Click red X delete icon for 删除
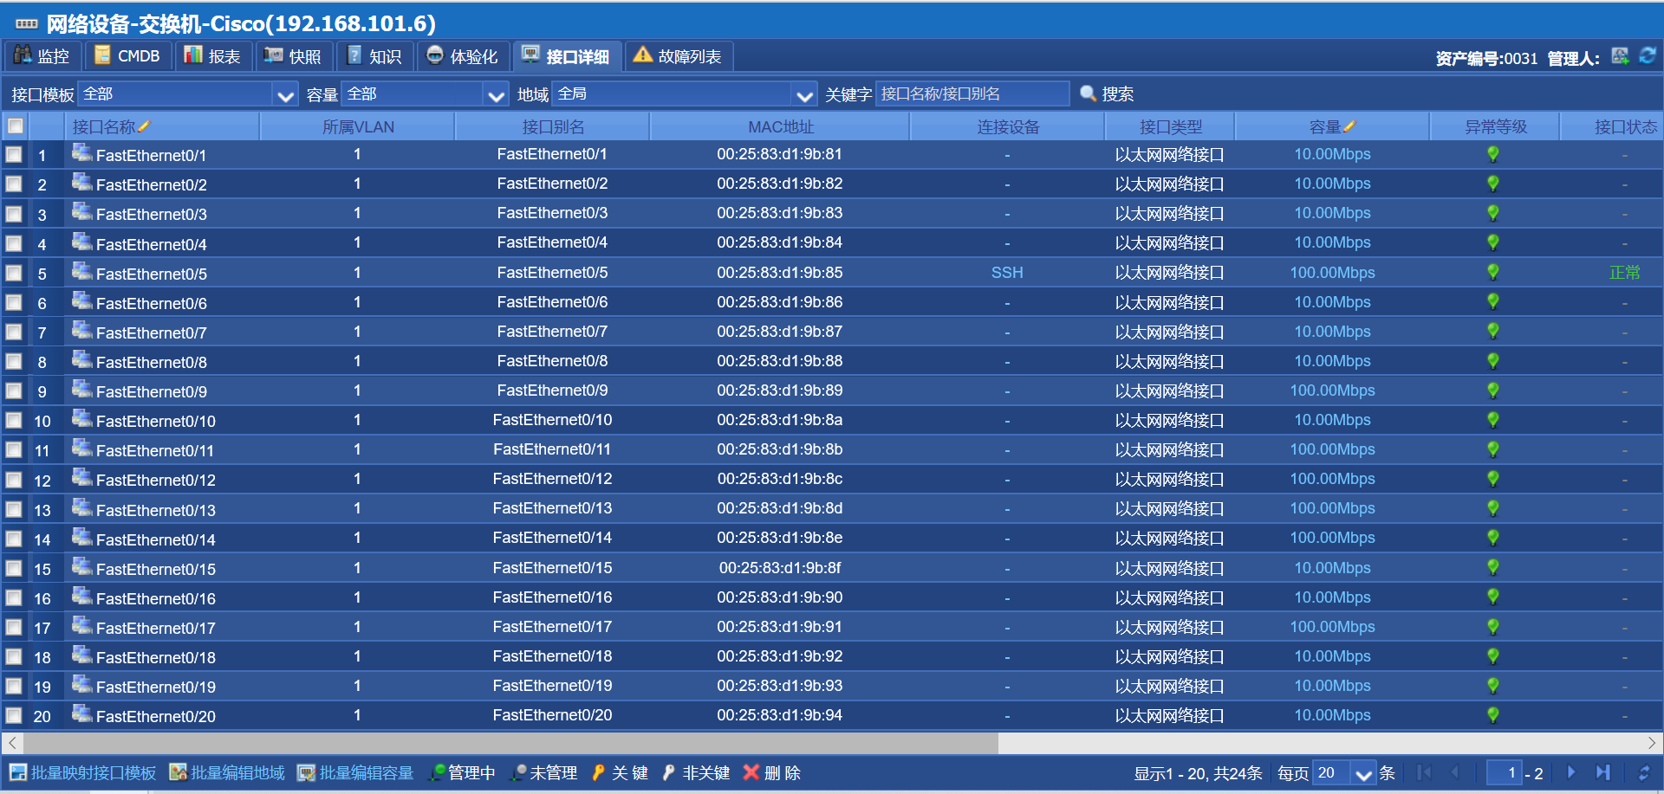 click(x=751, y=772)
